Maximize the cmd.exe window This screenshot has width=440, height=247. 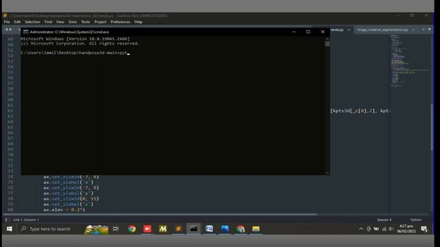[x=308, y=32]
